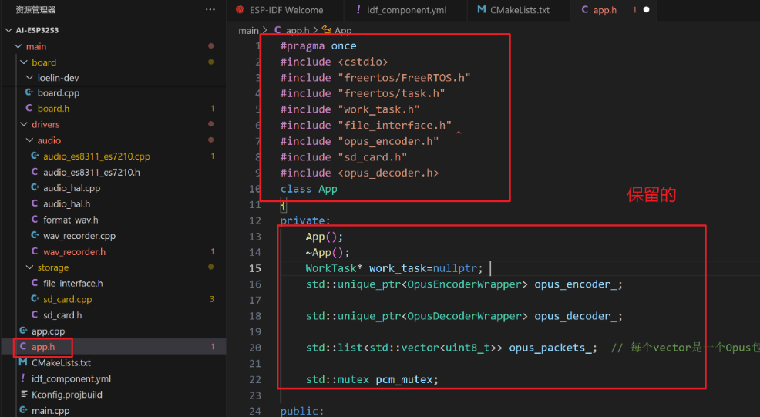Screen dimensions: 760x417
Task: Click the ESP-IDF logo icon on Welcome tab
Action: (240, 10)
